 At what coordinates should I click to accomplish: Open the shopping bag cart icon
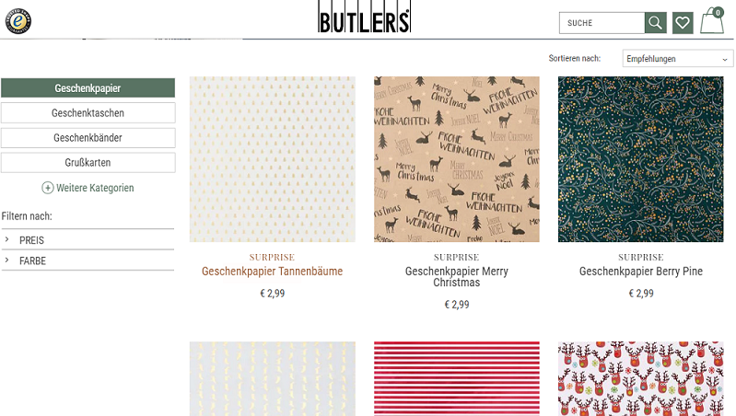click(x=712, y=20)
